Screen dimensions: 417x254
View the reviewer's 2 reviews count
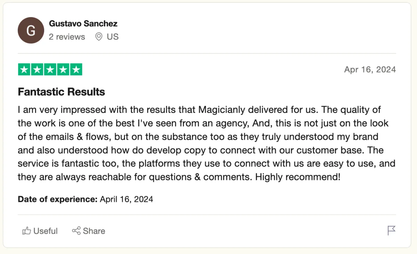coord(67,37)
